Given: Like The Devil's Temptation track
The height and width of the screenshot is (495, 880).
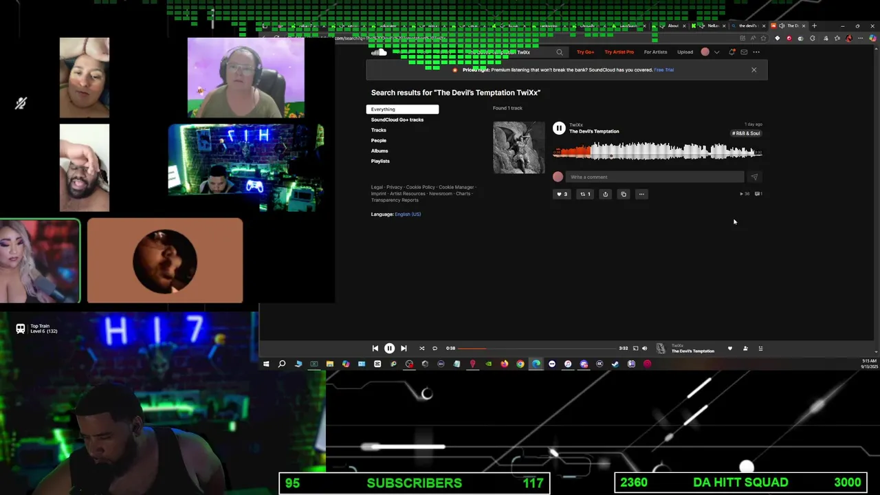Looking at the screenshot, I should pos(562,194).
